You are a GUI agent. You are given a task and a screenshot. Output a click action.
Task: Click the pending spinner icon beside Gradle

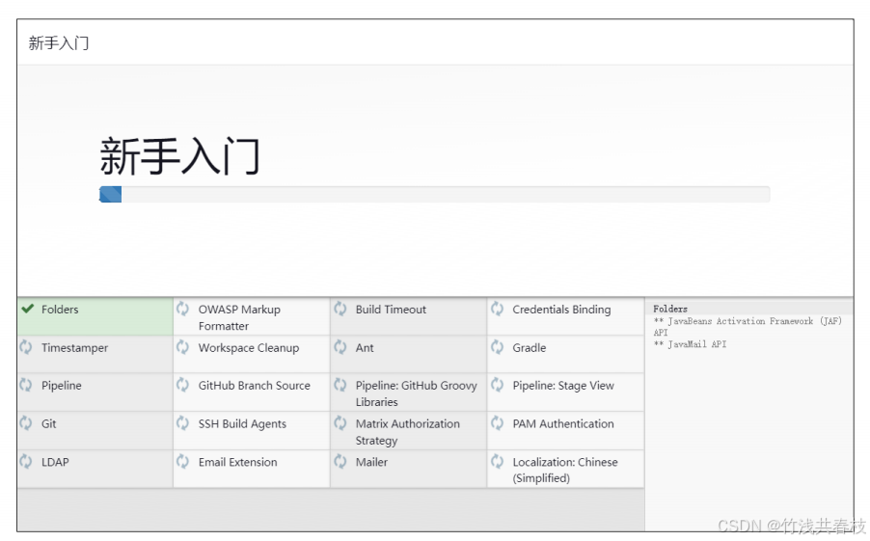click(497, 347)
